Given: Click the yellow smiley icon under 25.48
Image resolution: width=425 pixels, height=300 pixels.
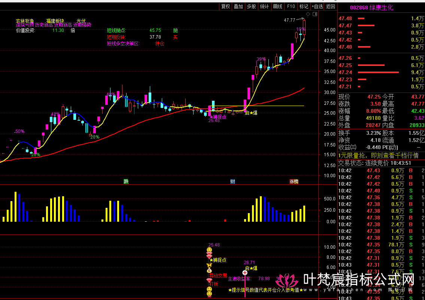Looking at the screenshot, I should pos(209,250).
